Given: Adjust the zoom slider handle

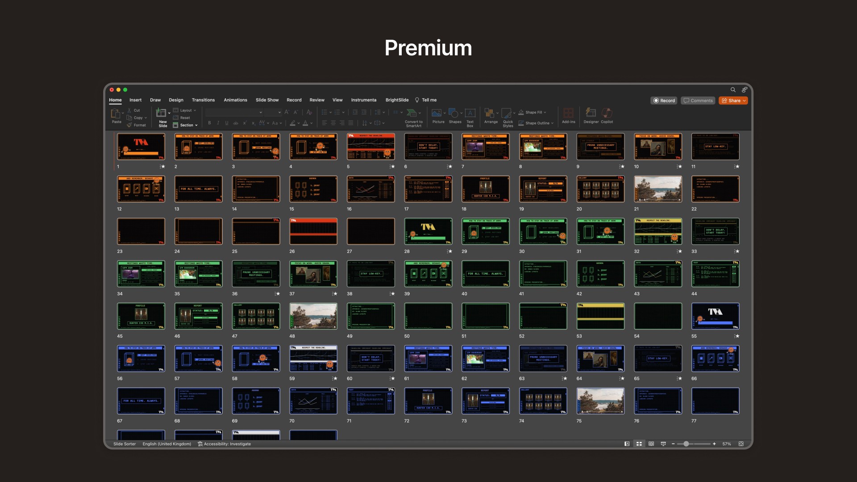Looking at the screenshot, I should (x=686, y=444).
